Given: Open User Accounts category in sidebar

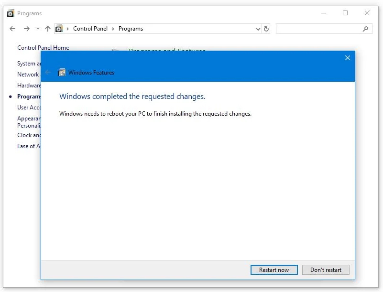Looking at the screenshot, I should [29, 108].
